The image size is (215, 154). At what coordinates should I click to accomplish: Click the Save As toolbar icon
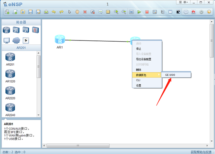[38, 12]
